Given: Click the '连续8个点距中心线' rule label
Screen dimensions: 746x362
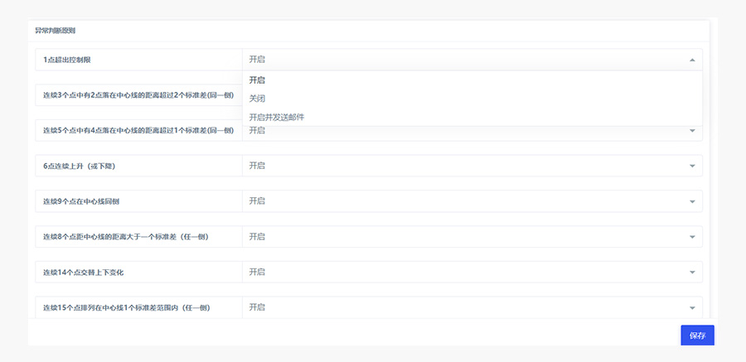Looking at the screenshot, I should click(125, 237).
